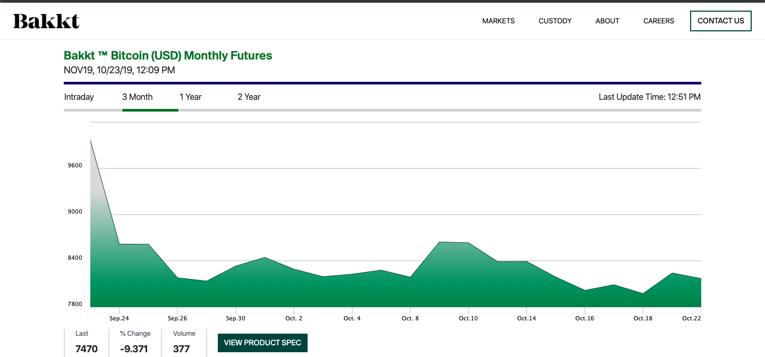Click the Oct. 4 axis label
The width and height of the screenshot is (765, 357).
[x=352, y=319]
